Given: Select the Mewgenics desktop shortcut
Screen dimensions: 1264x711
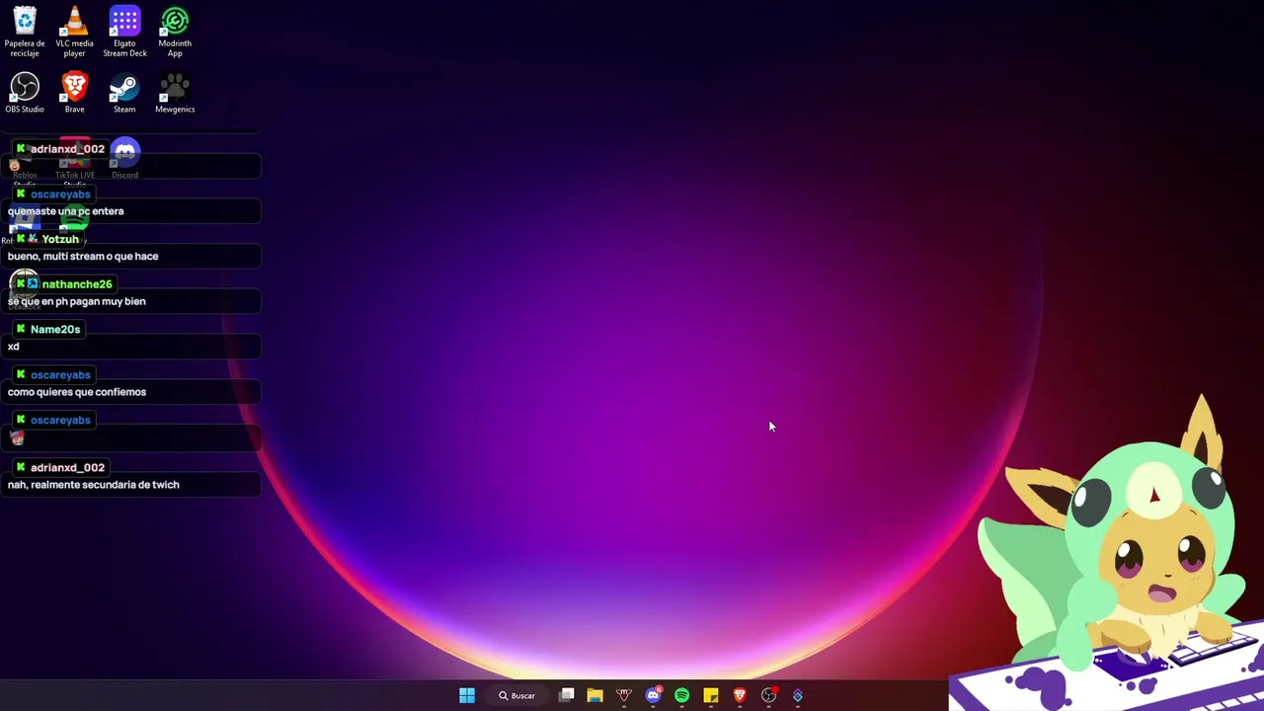Looking at the screenshot, I should [x=175, y=93].
